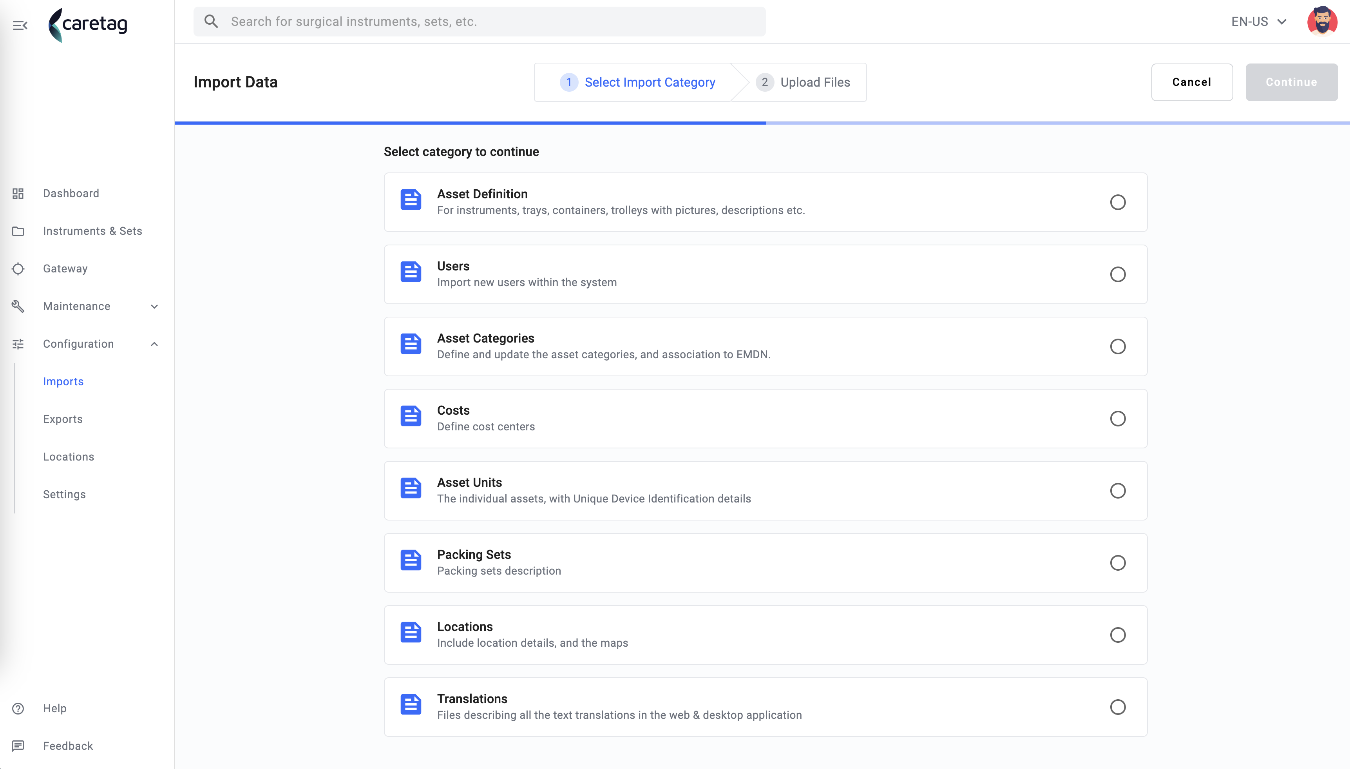The width and height of the screenshot is (1350, 769).
Task: Collapse the Configuration menu chevron
Action: pos(154,344)
